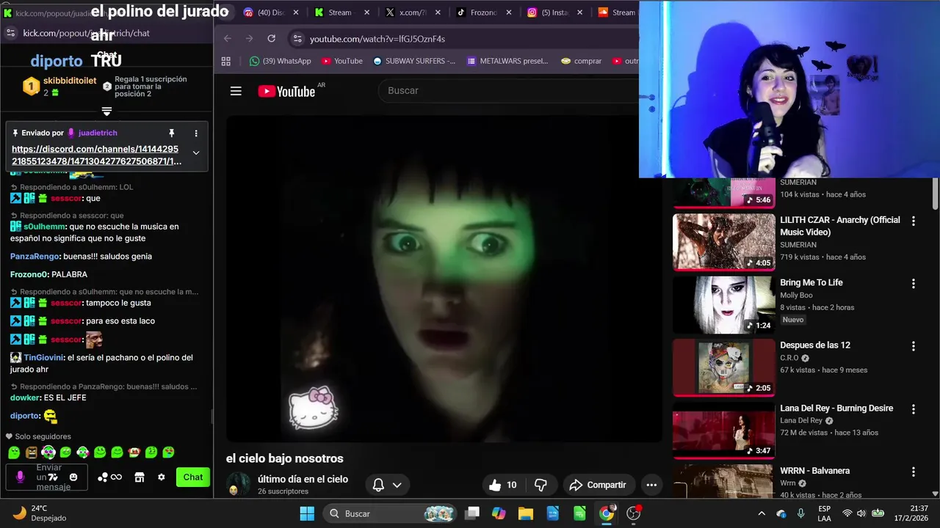This screenshot has width=940, height=528.
Task: Open the Chrome apps grid in the bookmarks bar
Action: click(226, 61)
